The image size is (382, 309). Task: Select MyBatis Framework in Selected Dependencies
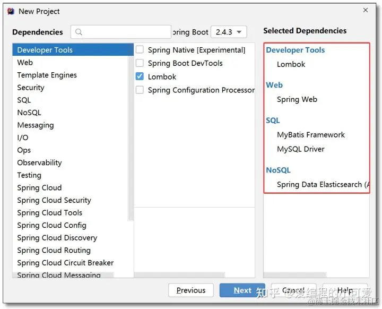click(310, 135)
